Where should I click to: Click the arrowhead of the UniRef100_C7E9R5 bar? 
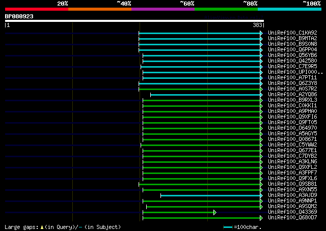tap(261, 67)
